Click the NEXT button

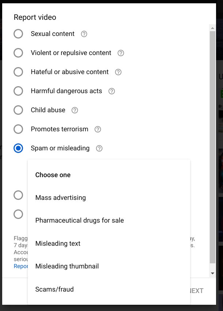coord(197,291)
